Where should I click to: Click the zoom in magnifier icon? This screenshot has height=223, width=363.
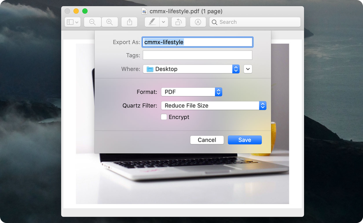click(x=109, y=22)
